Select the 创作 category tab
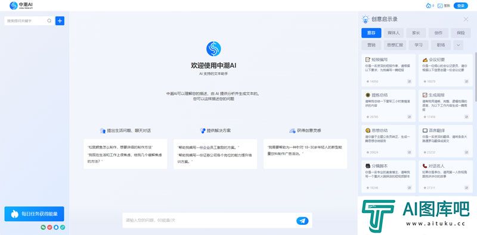477x235 pixels. click(438, 33)
